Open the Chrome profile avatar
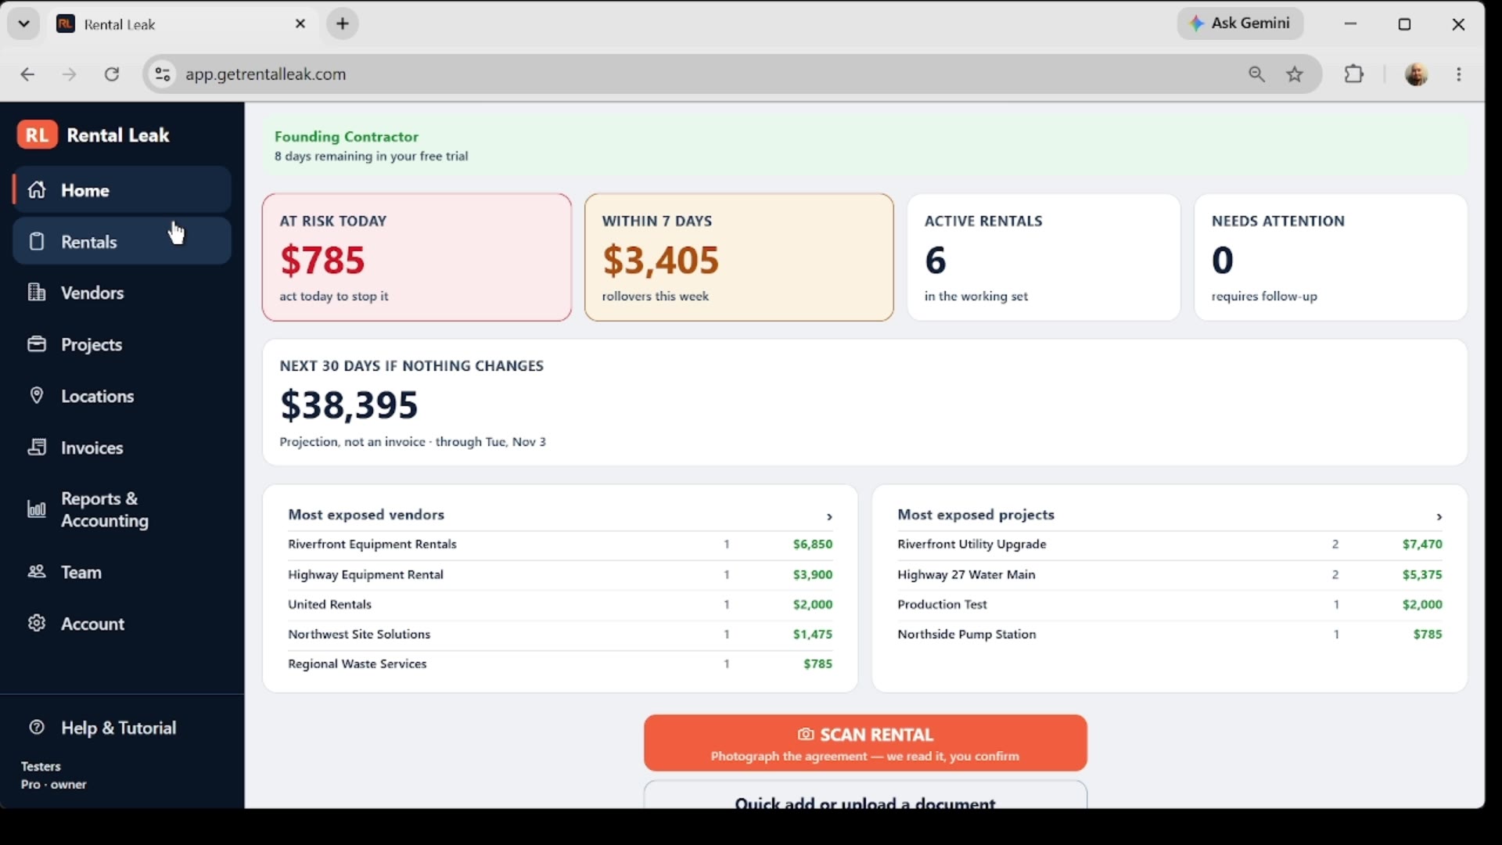Screen dimensions: 1502x845 [x=1417, y=74]
